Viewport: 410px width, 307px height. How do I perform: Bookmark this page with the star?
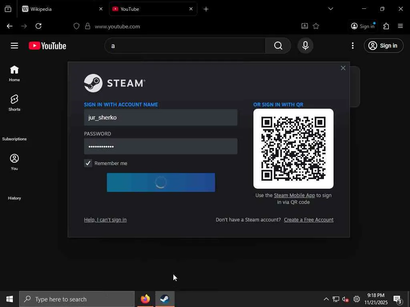click(316, 26)
